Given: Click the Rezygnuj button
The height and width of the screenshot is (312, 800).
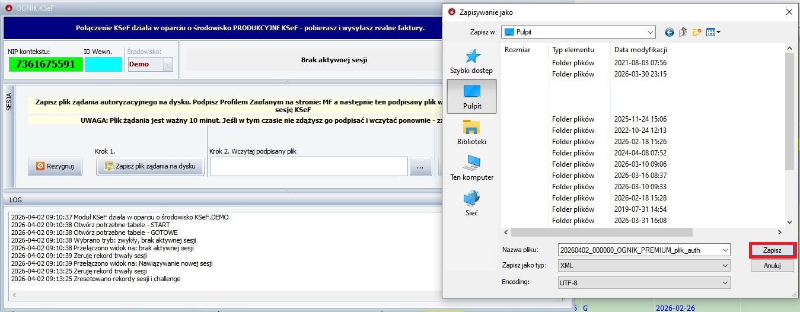Looking at the screenshot, I should point(55,167).
